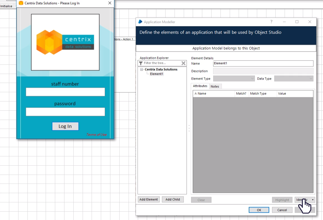This screenshot has height=220, width=323.
Task: Click the password field in login window
Action: click(x=65, y=112)
